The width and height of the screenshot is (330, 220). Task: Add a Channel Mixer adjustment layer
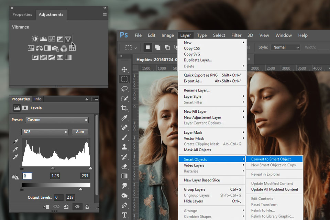tap(64, 48)
